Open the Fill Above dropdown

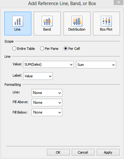click(47, 103)
